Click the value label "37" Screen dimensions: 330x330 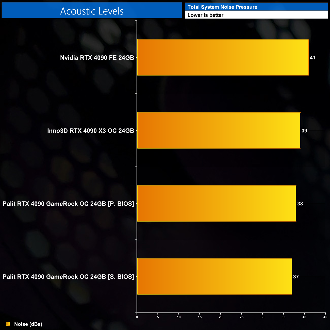[296, 277]
